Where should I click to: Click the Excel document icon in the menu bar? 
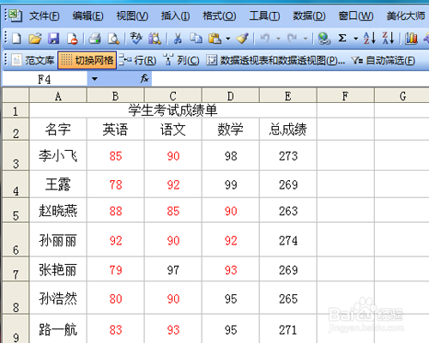[x=15, y=15]
